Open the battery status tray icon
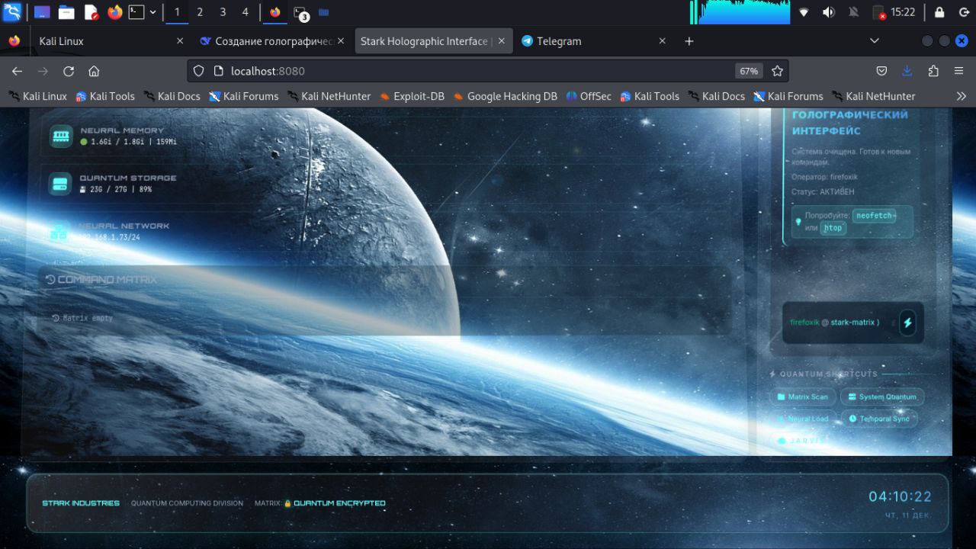The image size is (976, 549). pyautogui.click(x=879, y=12)
